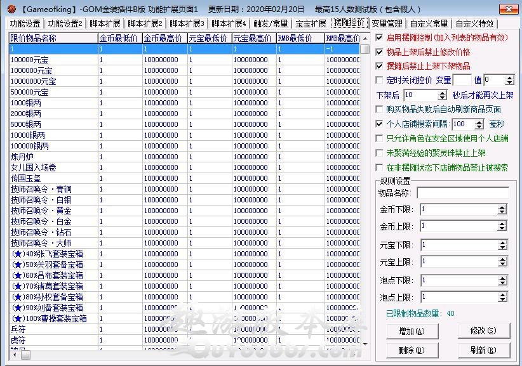Viewport: 522px width, 366px height.
Task: Enable 购买物品失败后自动刷新商品页面 checkbox
Action: click(379, 109)
